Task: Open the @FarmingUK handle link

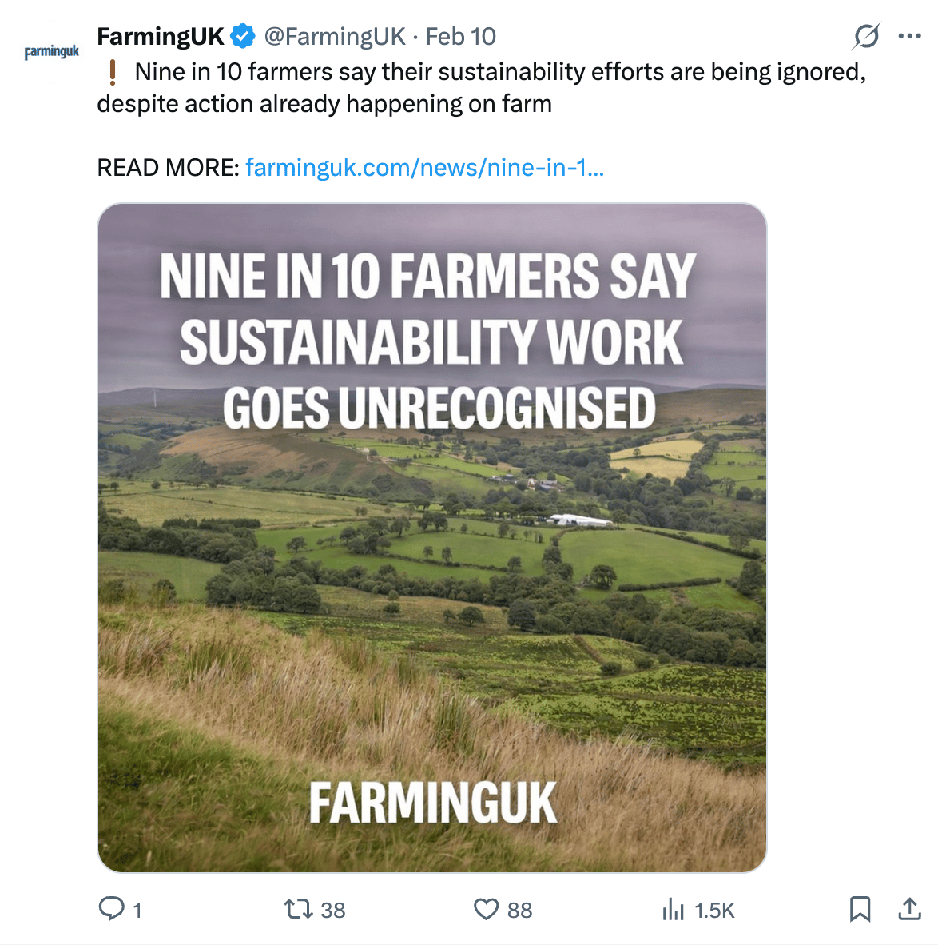Action: tap(335, 36)
